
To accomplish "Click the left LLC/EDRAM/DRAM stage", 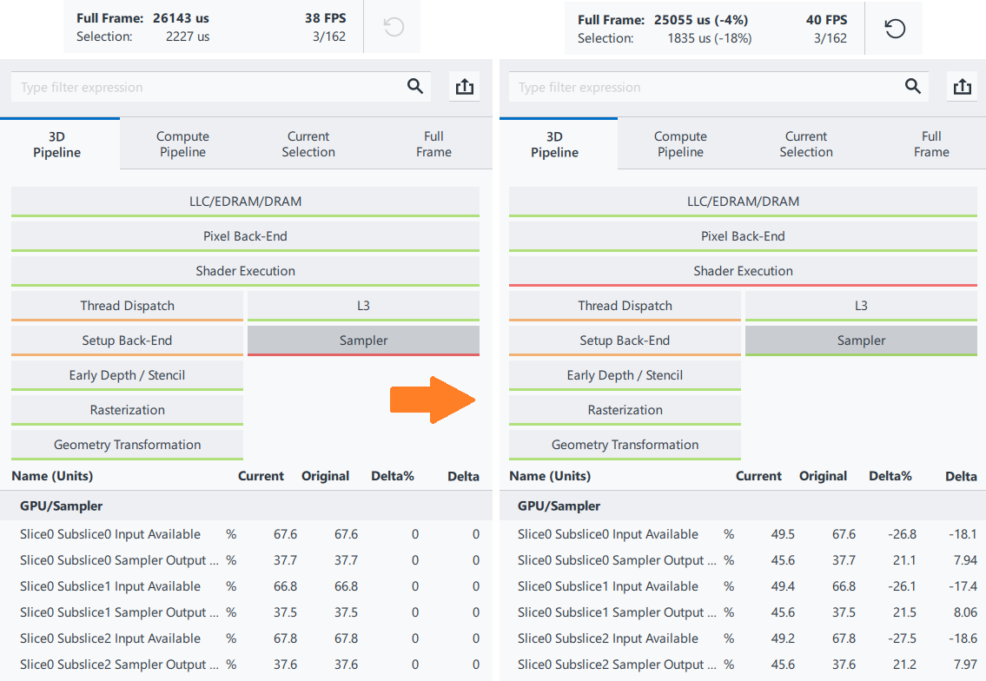I will click(245, 202).
